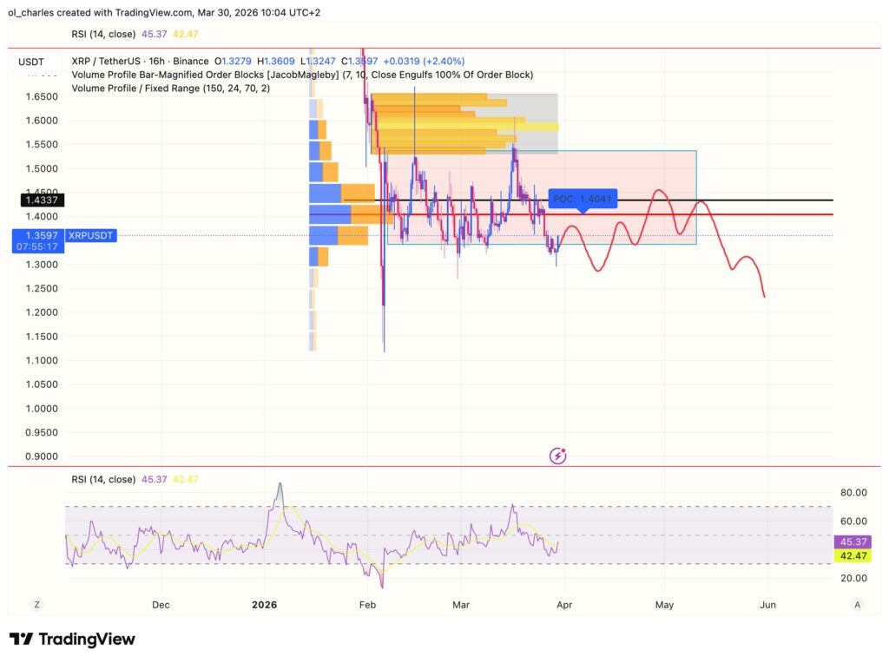Click the ol_charles author name

coord(28,12)
